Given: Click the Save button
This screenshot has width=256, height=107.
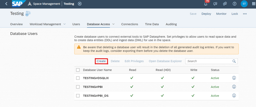Looking at the screenshot, I should 193,14.
